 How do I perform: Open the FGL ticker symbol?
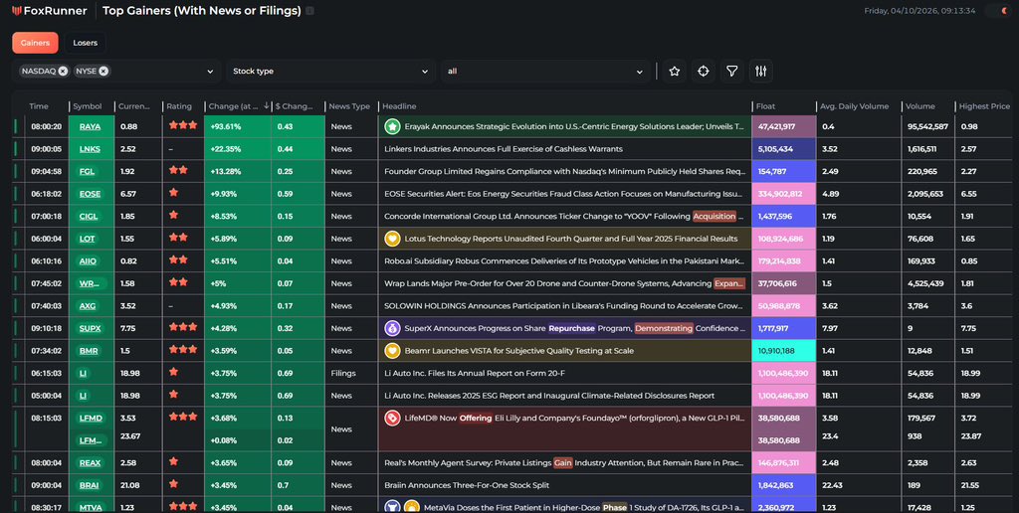88,171
